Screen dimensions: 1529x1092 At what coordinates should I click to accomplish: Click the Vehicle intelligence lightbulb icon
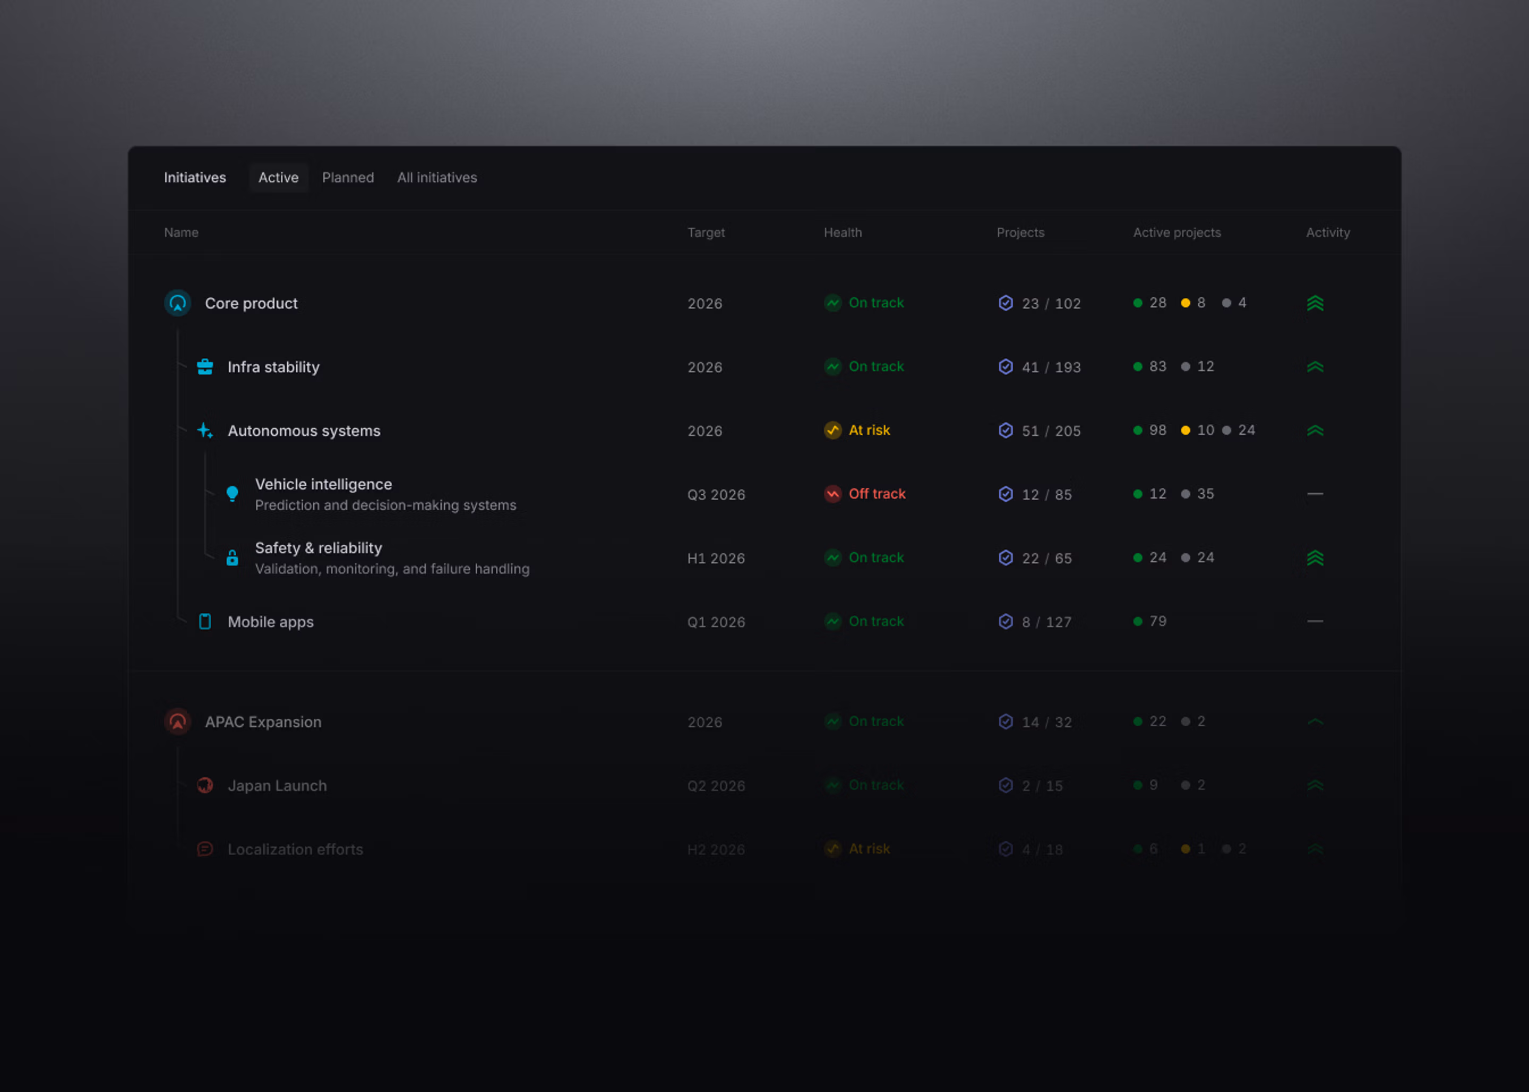(232, 494)
